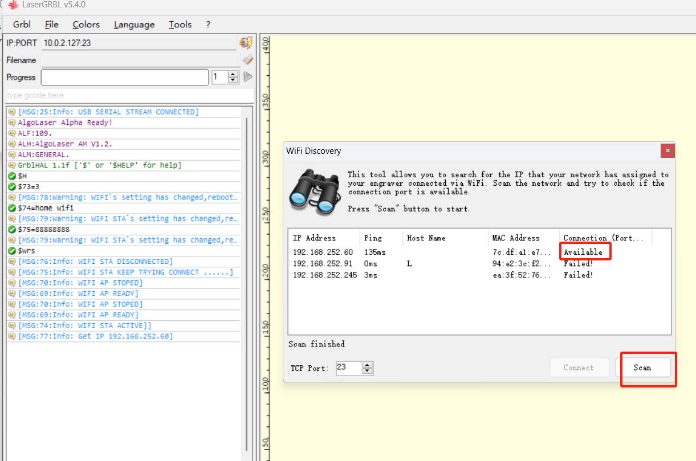Open the Grbl menu
Image resolution: width=696 pixels, height=461 pixels.
point(22,25)
